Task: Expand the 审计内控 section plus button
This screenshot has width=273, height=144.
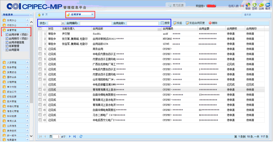Action: (27, 87)
